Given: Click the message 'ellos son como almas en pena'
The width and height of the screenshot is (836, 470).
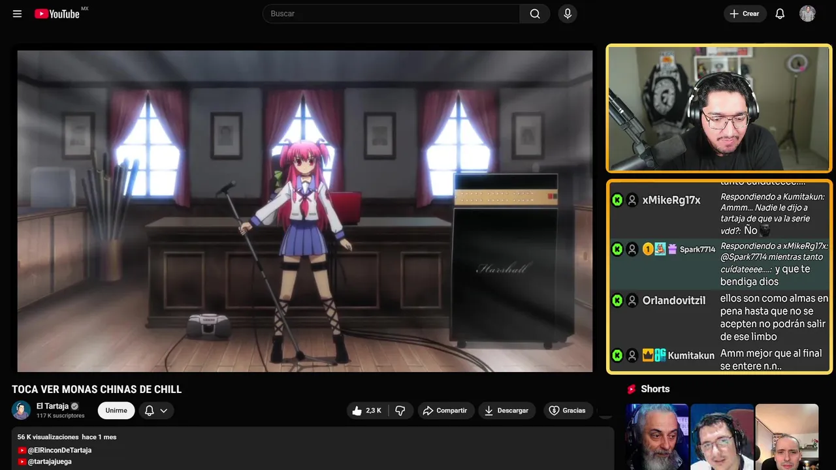Looking at the screenshot, I should pyautogui.click(x=774, y=317).
